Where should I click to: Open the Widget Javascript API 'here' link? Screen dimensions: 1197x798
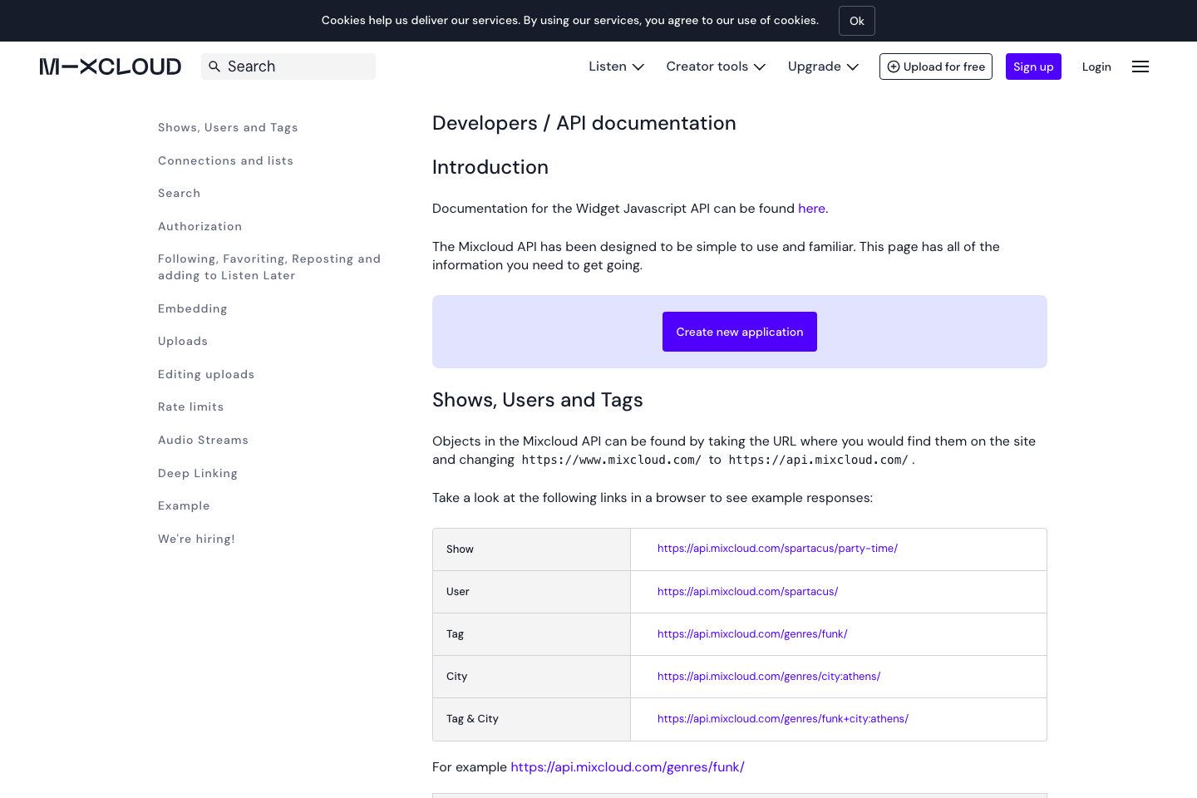point(811,208)
